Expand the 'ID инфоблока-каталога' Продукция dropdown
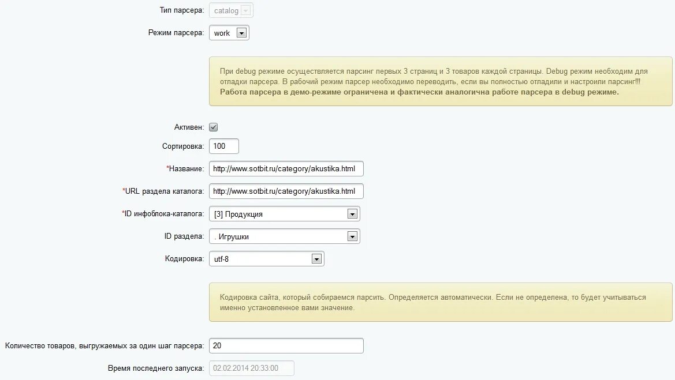This screenshot has height=380, width=675. 284,214
